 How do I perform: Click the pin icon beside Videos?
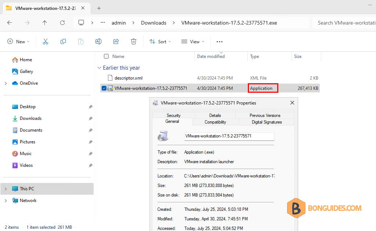(90, 165)
